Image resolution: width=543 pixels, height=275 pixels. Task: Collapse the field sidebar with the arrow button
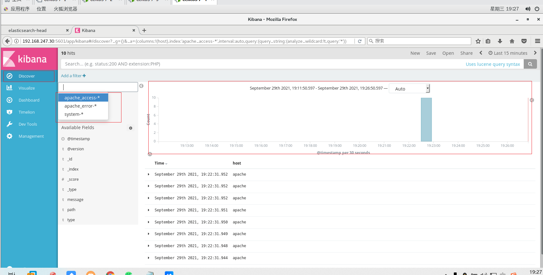tap(141, 86)
